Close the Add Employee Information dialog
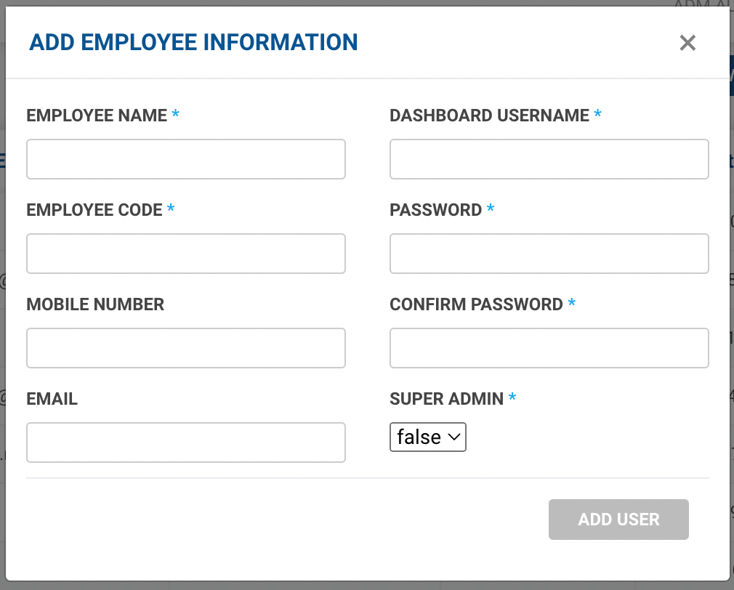 tap(687, 43)
